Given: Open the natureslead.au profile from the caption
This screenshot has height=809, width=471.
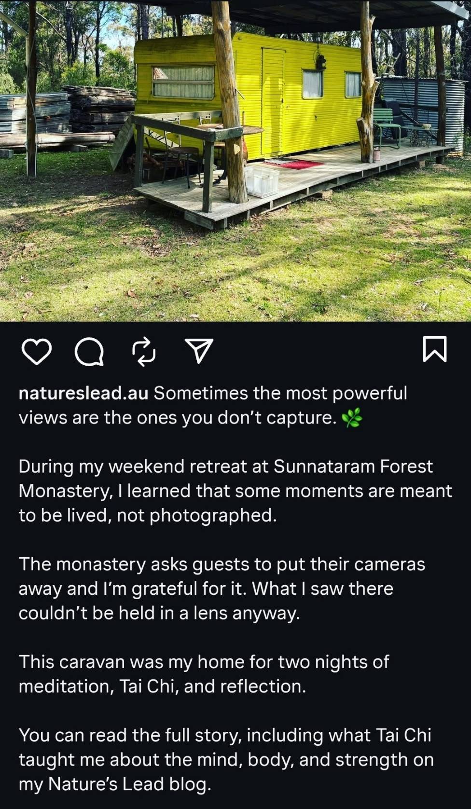Looking at the screenshot, I should [x=83, y=393].
